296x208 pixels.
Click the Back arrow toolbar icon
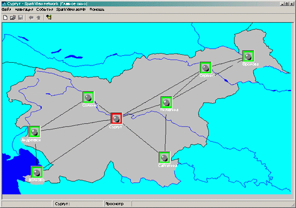pyautogui.click(x=31, y=18)
